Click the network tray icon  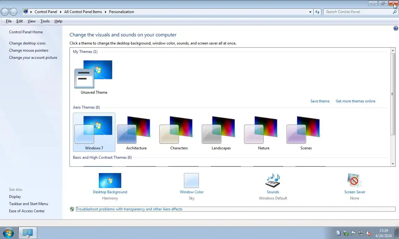pyautogui.click(x=361, y=233)
